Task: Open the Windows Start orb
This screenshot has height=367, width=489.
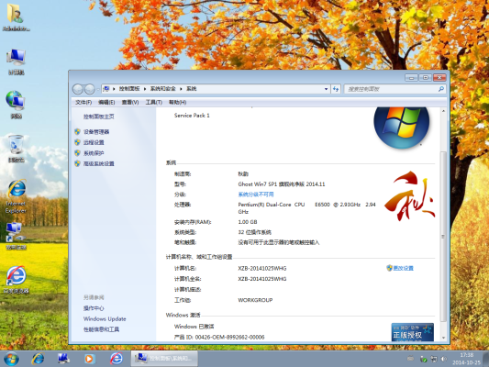Action: [x=11, y=359]
